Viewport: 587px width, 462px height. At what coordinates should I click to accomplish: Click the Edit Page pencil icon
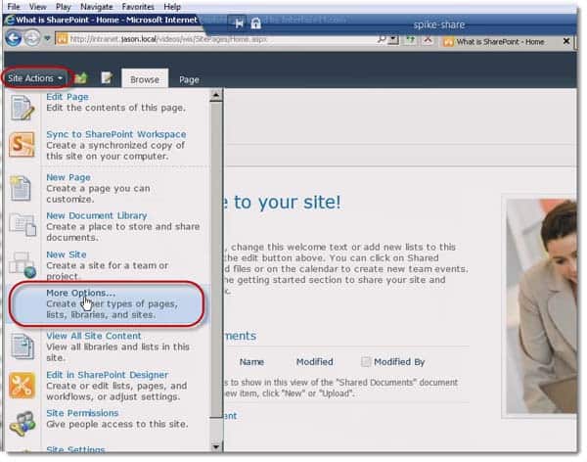(23, 107)
